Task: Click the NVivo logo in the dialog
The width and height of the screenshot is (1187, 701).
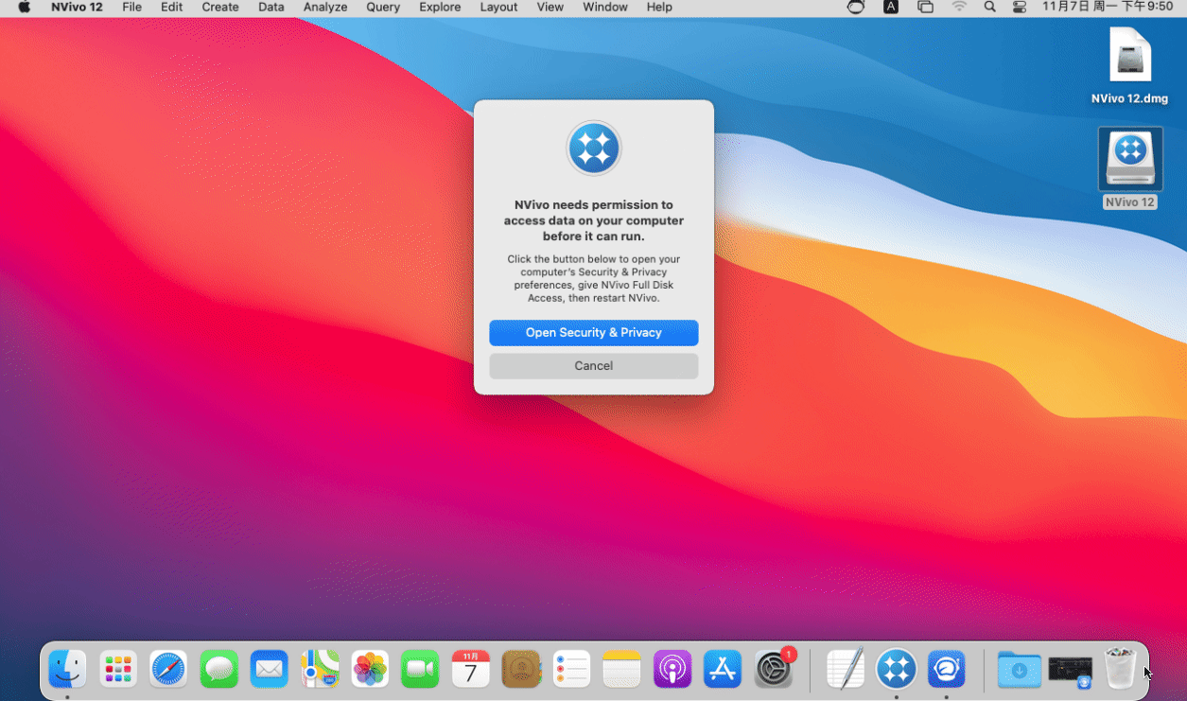Action: (594, 148)
